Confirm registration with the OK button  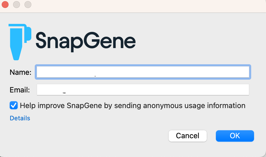click(235, 136)
